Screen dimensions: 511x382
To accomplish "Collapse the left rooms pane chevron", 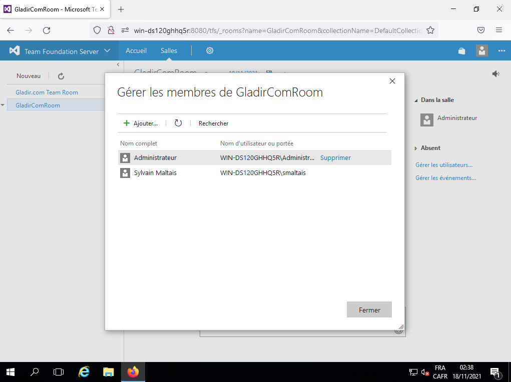I will point(118,64).
